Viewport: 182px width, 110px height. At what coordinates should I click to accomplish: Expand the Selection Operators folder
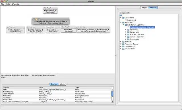pos(126,34)
